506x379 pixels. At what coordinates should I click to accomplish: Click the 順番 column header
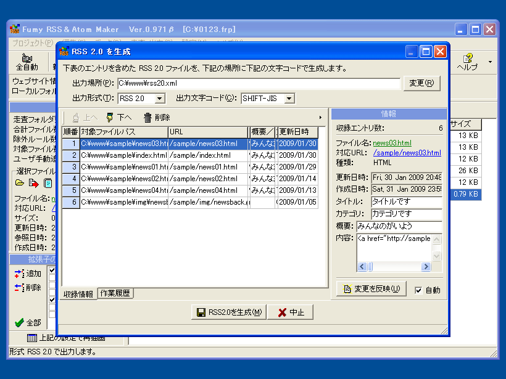point(71,132)
